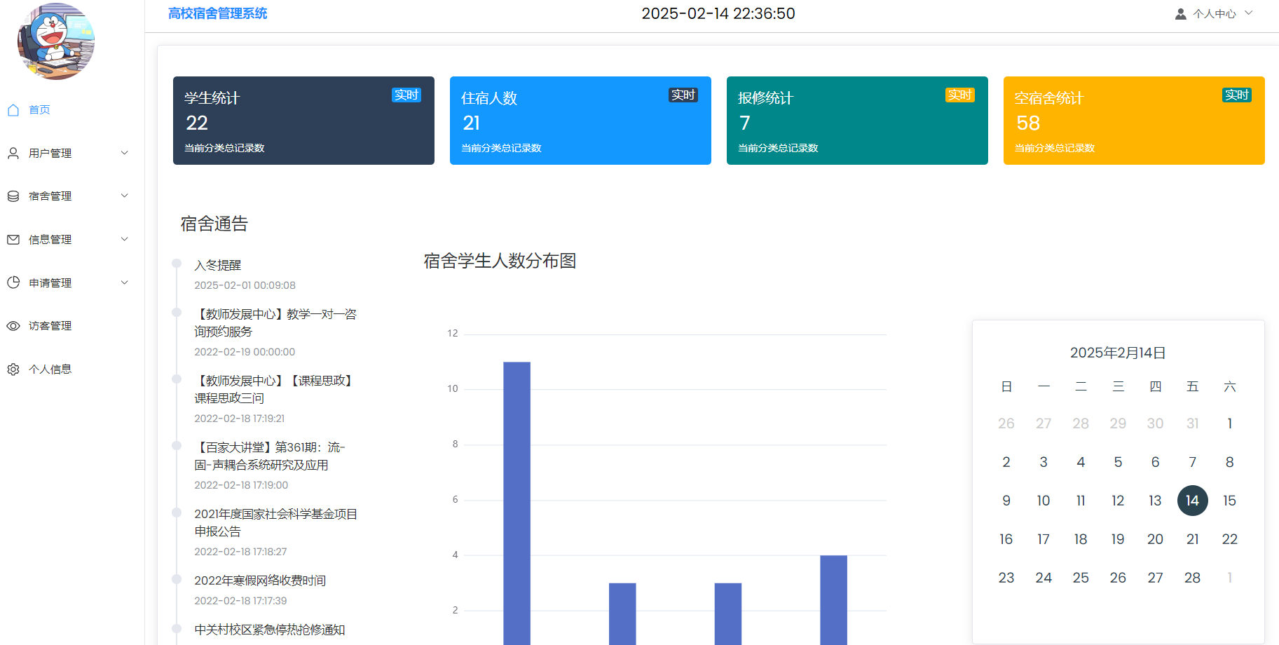Open the 入冬提醒 announcement
The height and width of the screenshot is (645, 1279).
[x=218, y=265]
